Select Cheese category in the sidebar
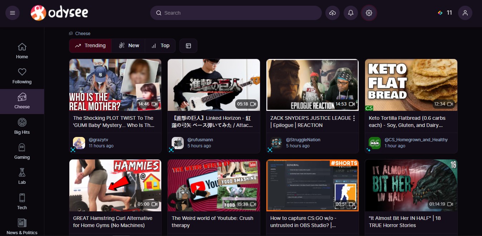482x236 pixels. tap(22, 102)
